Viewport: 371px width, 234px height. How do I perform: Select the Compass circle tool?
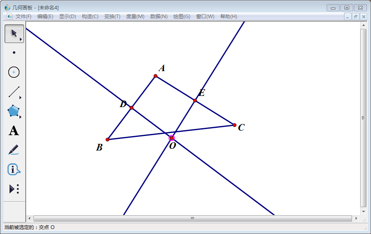coord(14,72)
